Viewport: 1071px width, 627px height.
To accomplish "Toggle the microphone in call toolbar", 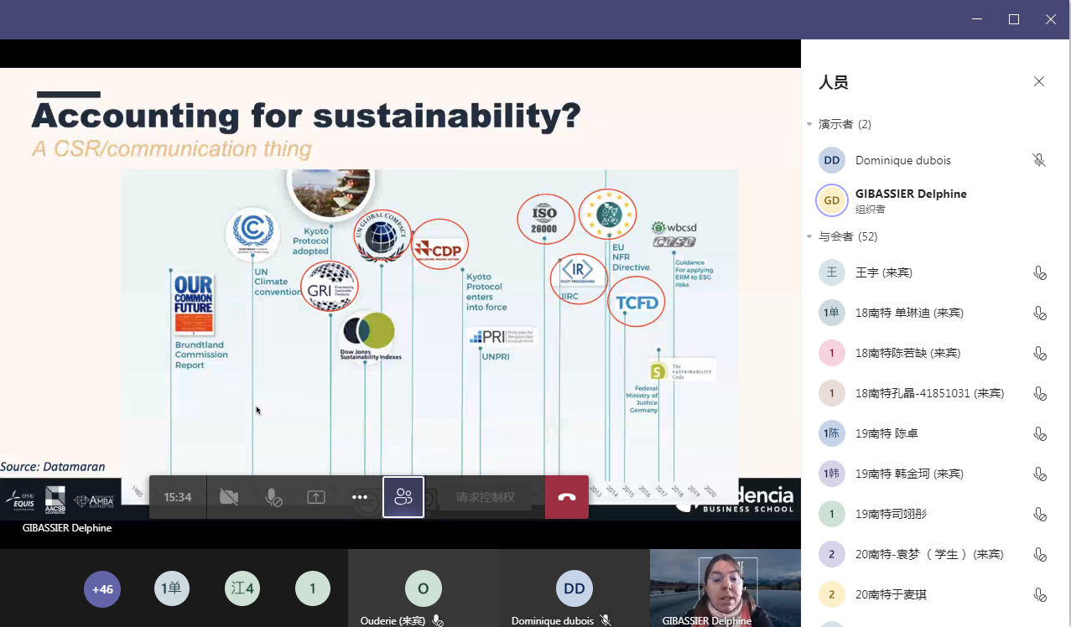I will tap(273, 497).
